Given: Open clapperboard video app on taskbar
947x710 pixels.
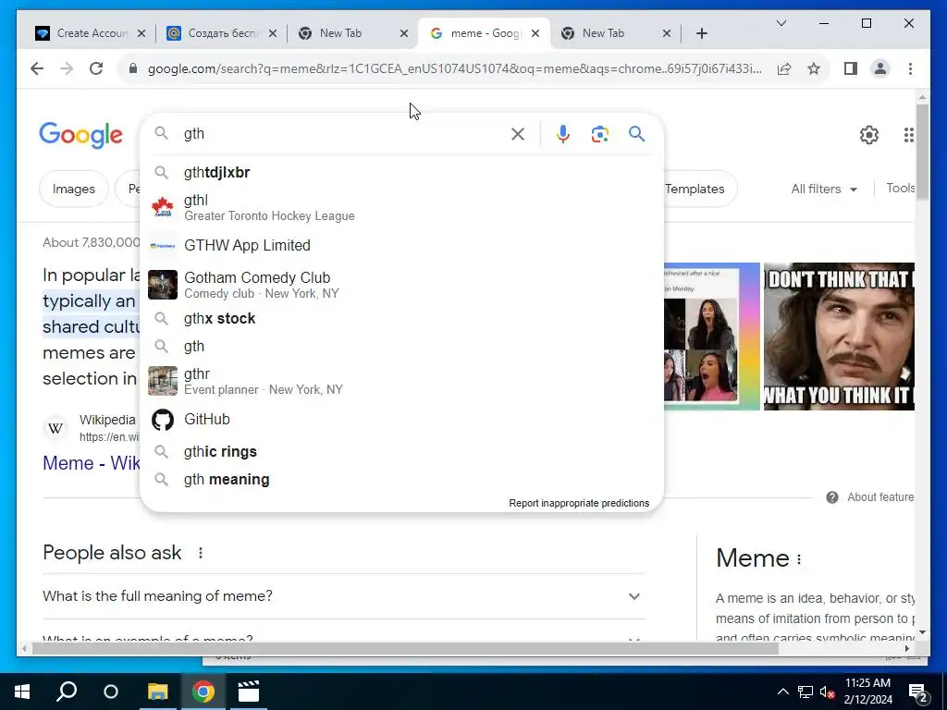Looking at the screenshot, I should click(248, 692).
